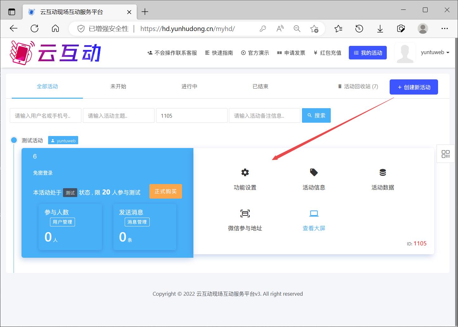Image resolution: width=458 pixels, height=327 pixels.
Task: Click the browser address bar URL
Action: tap(187, 29)
